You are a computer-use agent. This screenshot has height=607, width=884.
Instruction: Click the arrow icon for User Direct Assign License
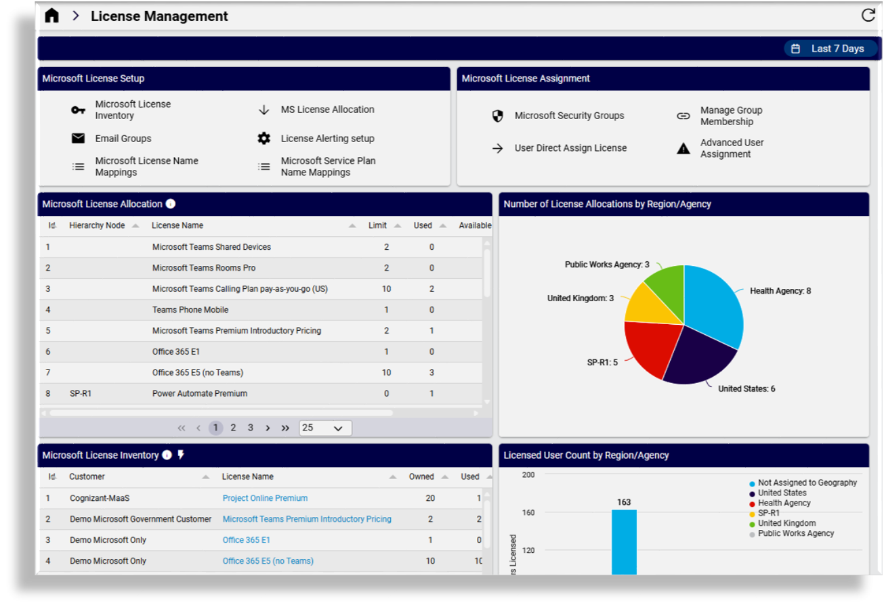[x=498, y=148]
